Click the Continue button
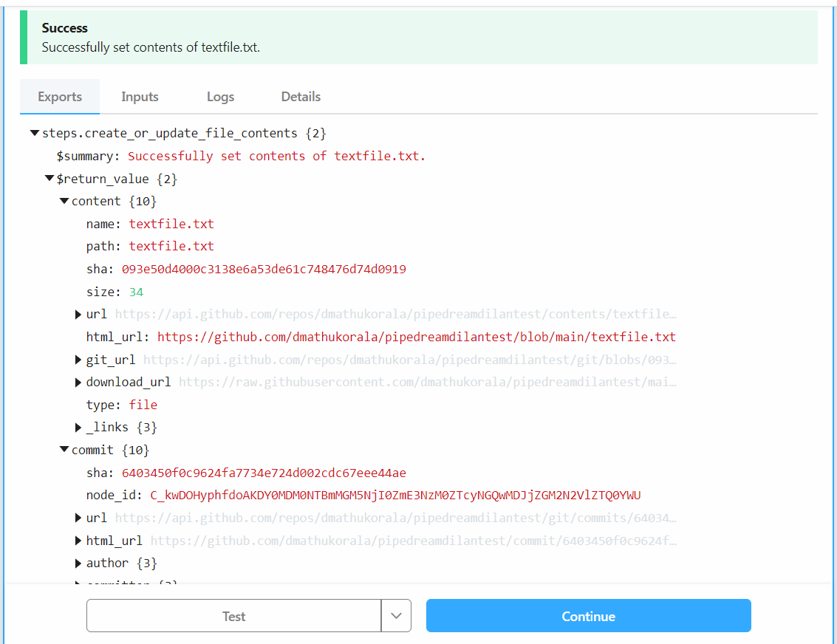Image resolution: width=837 pixels, height=644 pixels. (588, 615)
